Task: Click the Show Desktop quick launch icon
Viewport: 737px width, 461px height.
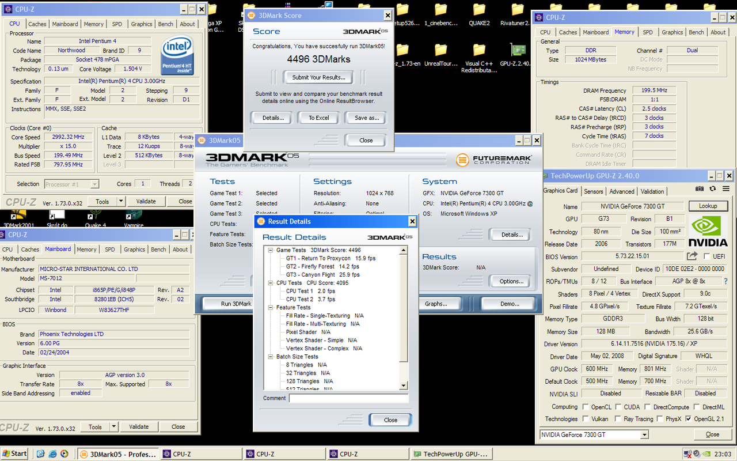Action: pos(40,454)
